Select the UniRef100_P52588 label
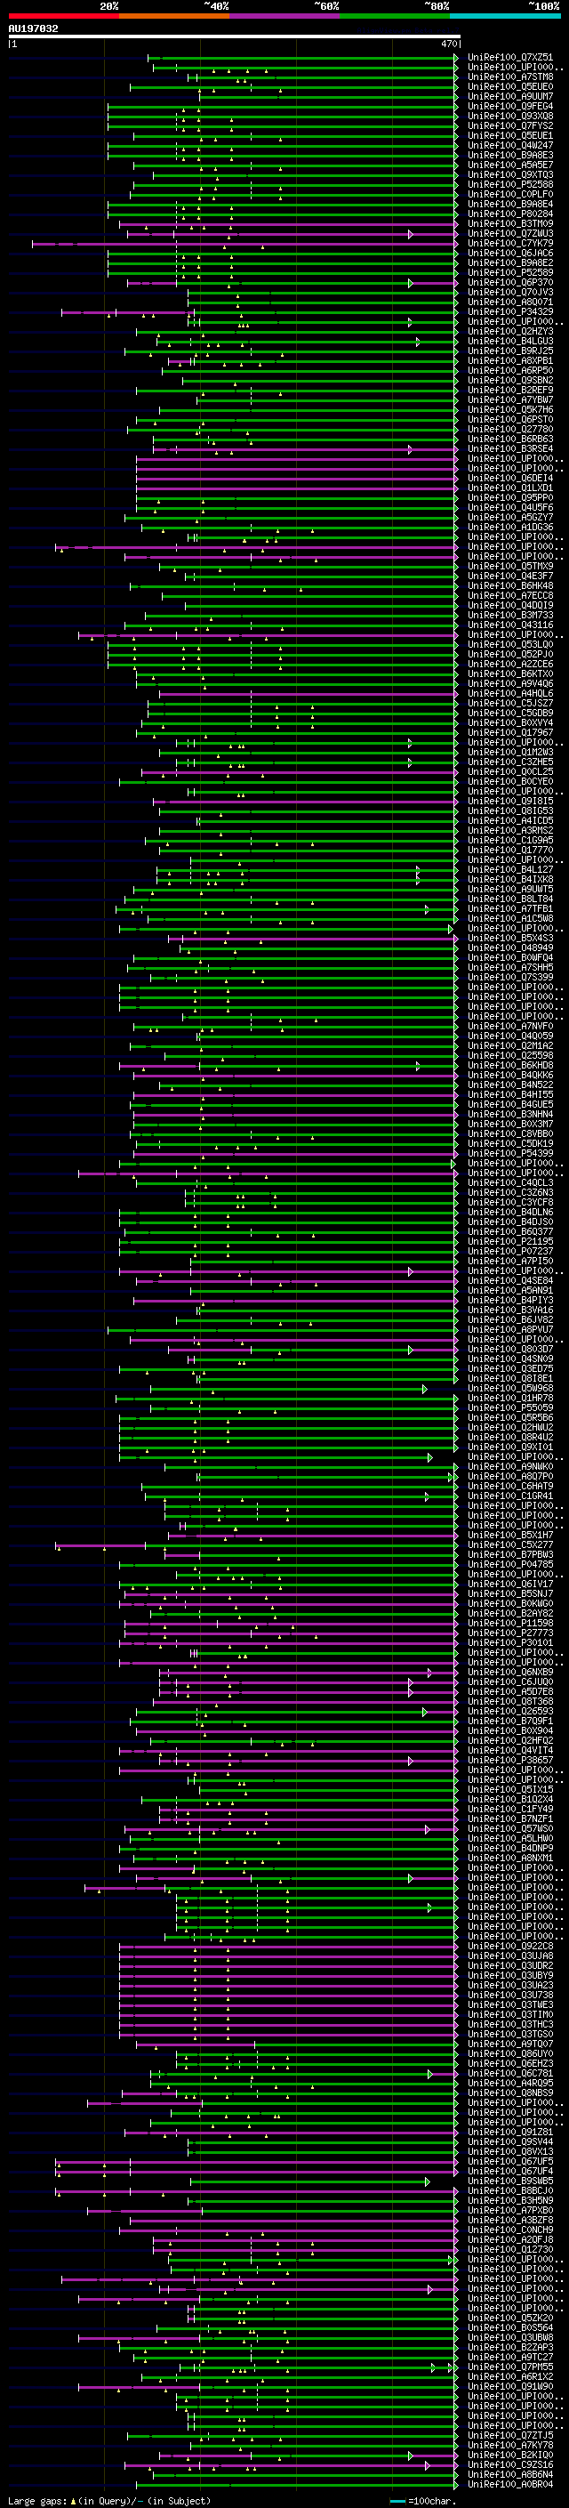Image resolution: width=569 pixels, height=2508 pixels. 510,184
